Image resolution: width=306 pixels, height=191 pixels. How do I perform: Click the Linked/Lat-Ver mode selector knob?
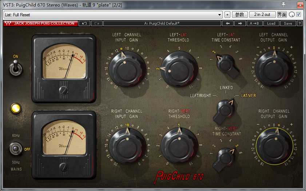pos(224,111)
